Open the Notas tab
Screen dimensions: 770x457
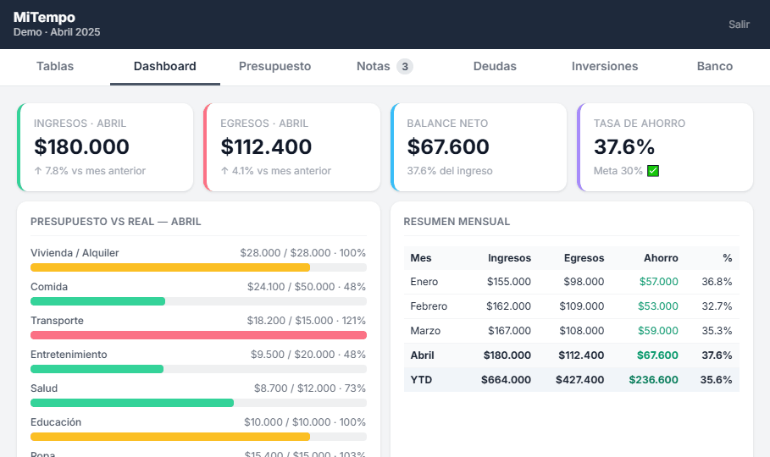click(x=385, y=67)
